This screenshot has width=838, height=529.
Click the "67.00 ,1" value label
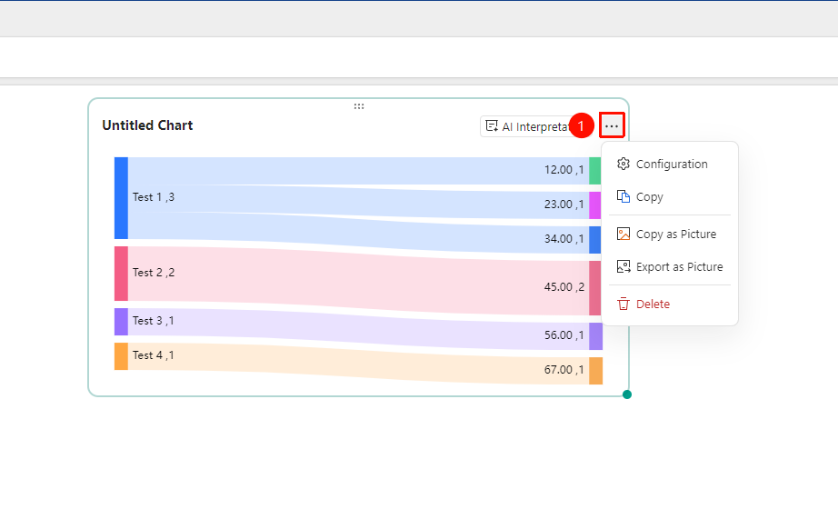click(564, 370)
